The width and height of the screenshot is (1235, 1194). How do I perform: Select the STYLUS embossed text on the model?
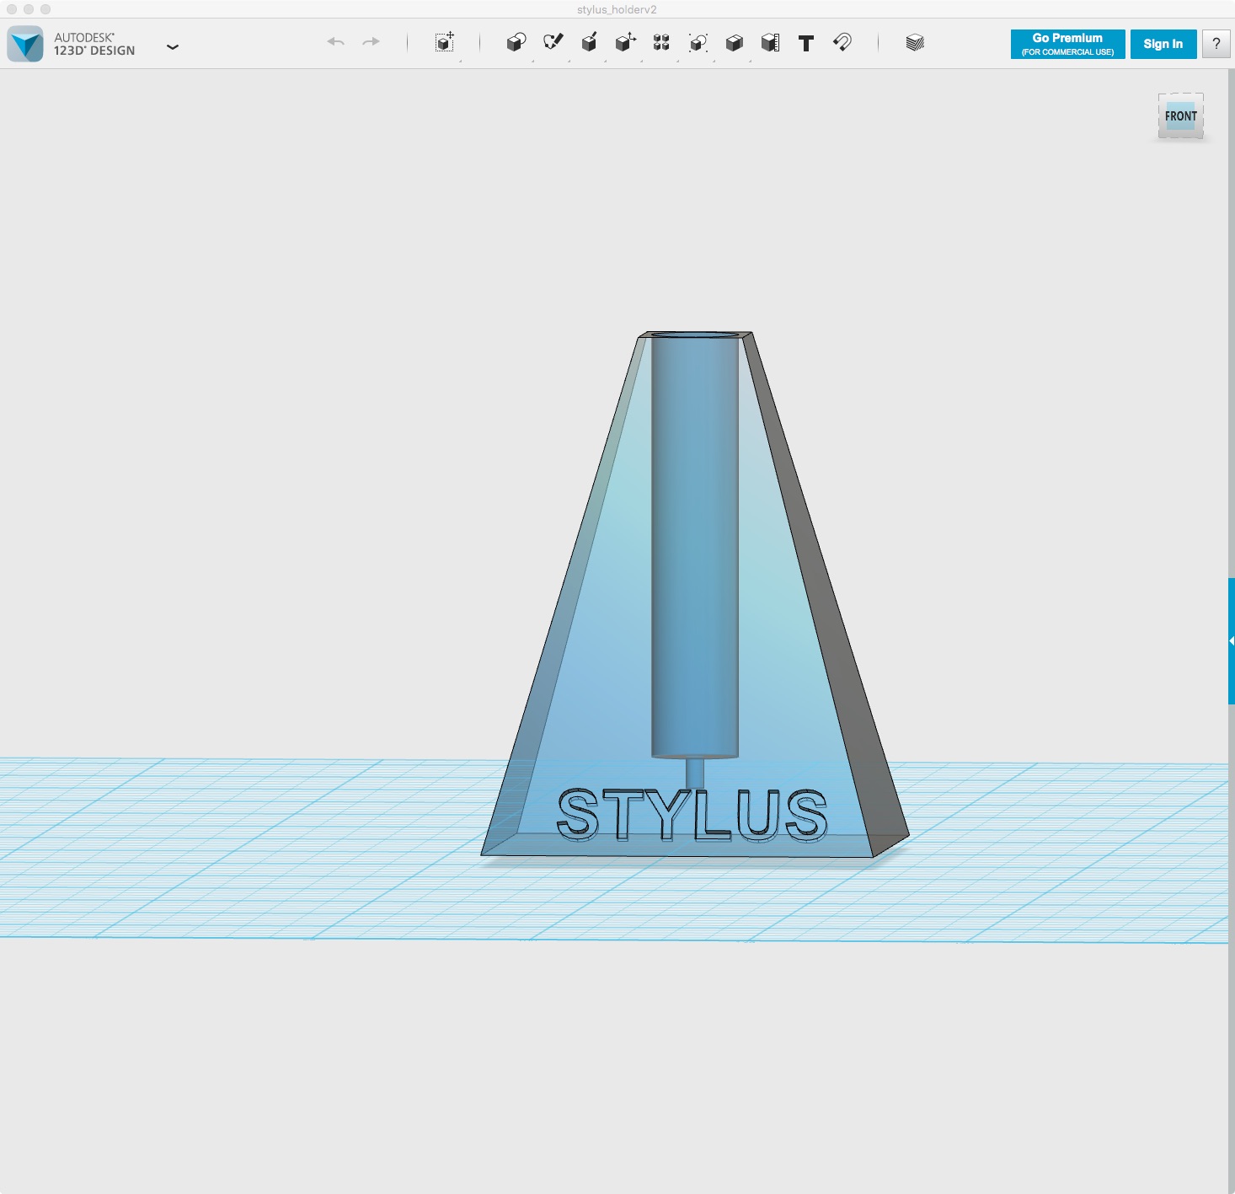tap(692, 815)
